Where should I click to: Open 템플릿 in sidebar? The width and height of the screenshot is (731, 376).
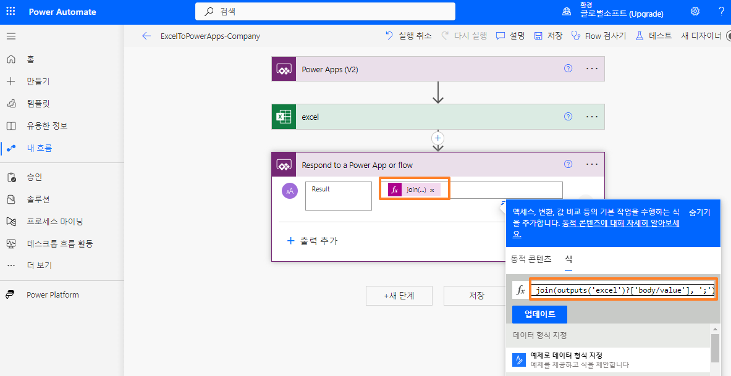[38, 104]
